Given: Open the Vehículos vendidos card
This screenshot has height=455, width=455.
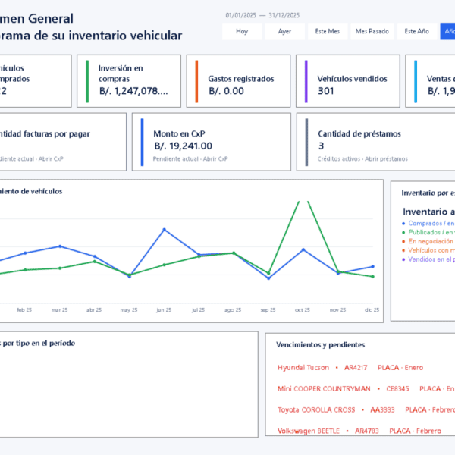Looking at the screenshot, I should (348, 81).
